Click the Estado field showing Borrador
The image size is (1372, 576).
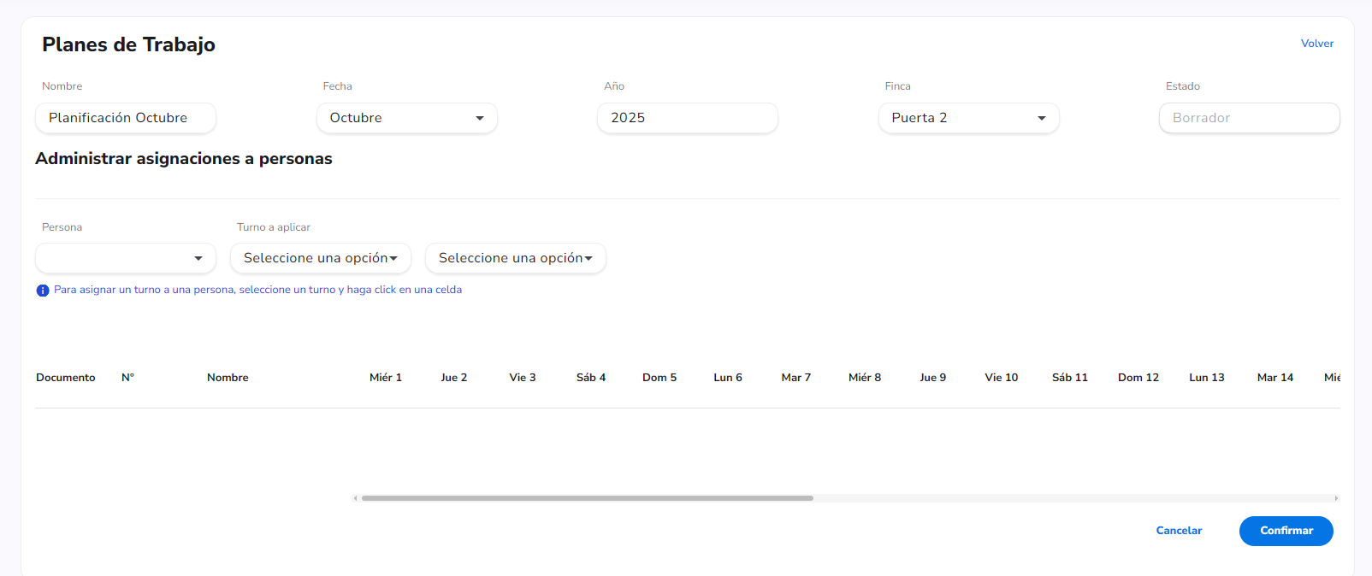tap(1250, 118)
